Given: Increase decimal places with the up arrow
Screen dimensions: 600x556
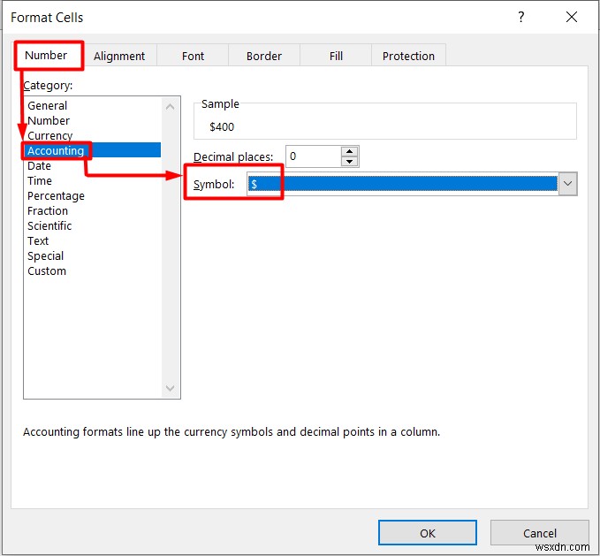Looking at the screenshot, I should click(x=349, y=151).
